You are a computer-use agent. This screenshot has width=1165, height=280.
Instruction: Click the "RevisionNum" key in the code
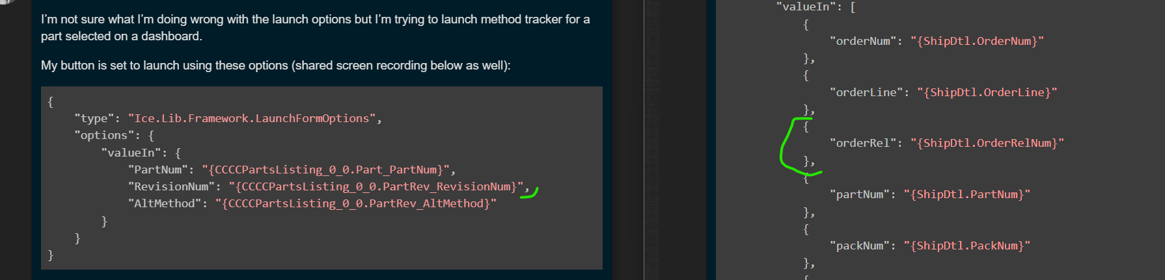[x=171, y=186]
